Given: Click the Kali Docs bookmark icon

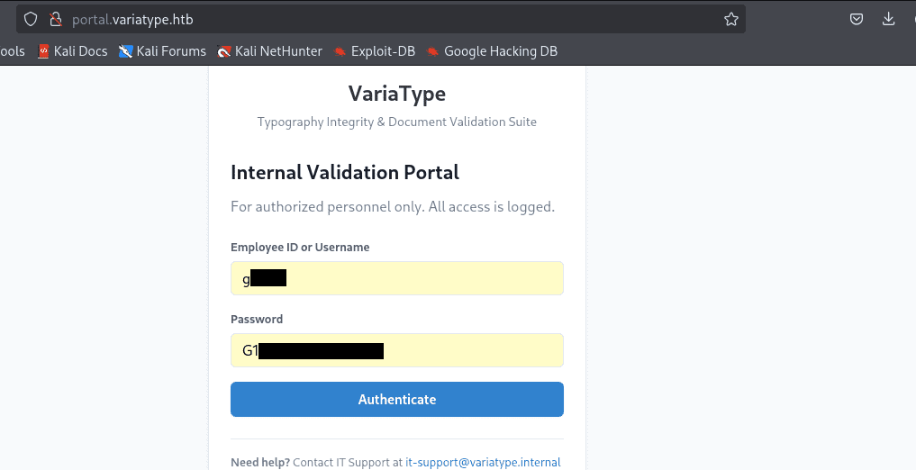Looking at the screenshot, I should coord(43,51).
